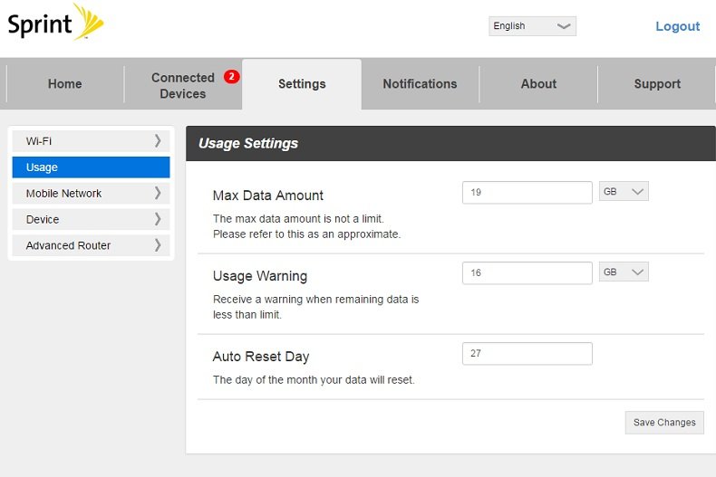Go to the Home tab

pyautogui.click(x=65, y=84)
